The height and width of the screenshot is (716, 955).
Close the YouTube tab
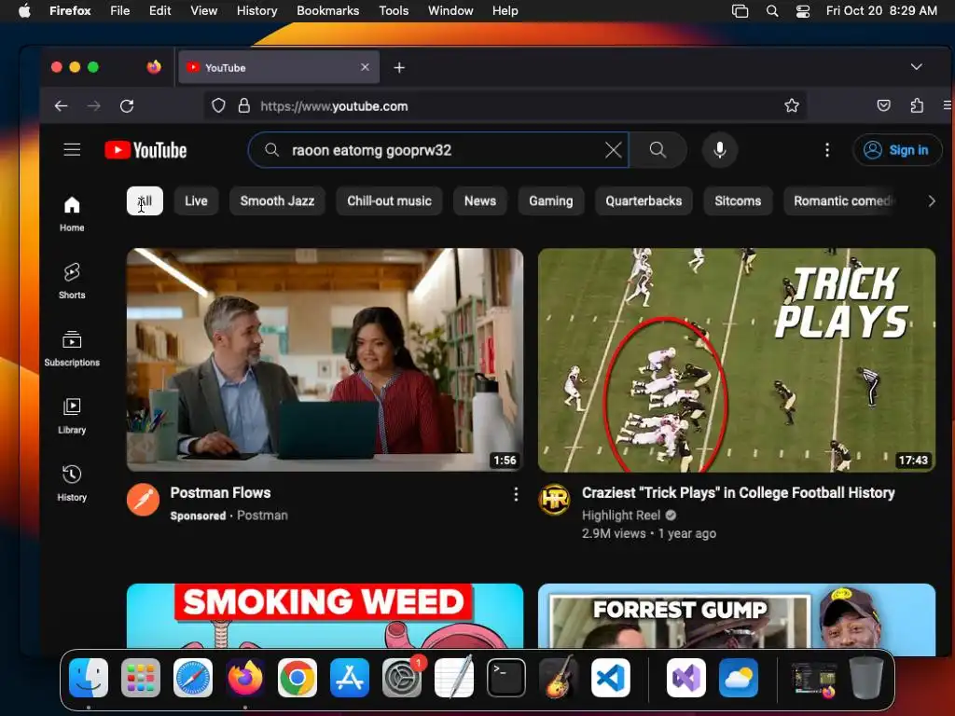pos(365,67)
